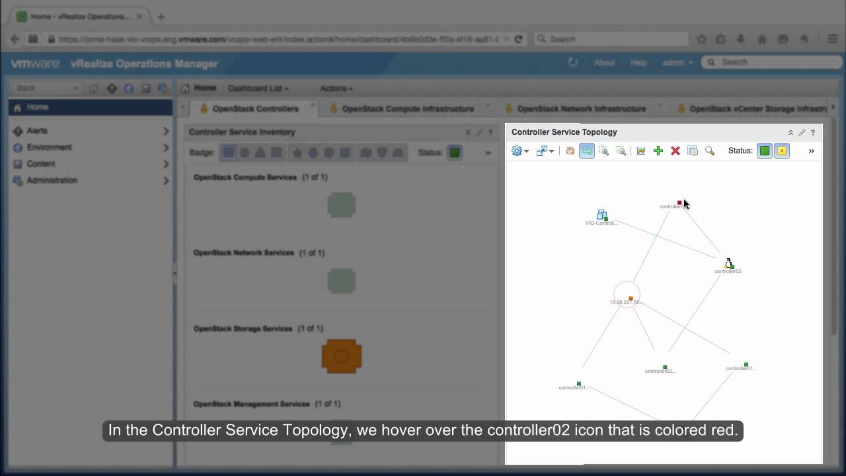Click the refresh icon in vRealize header

[573, 62]
